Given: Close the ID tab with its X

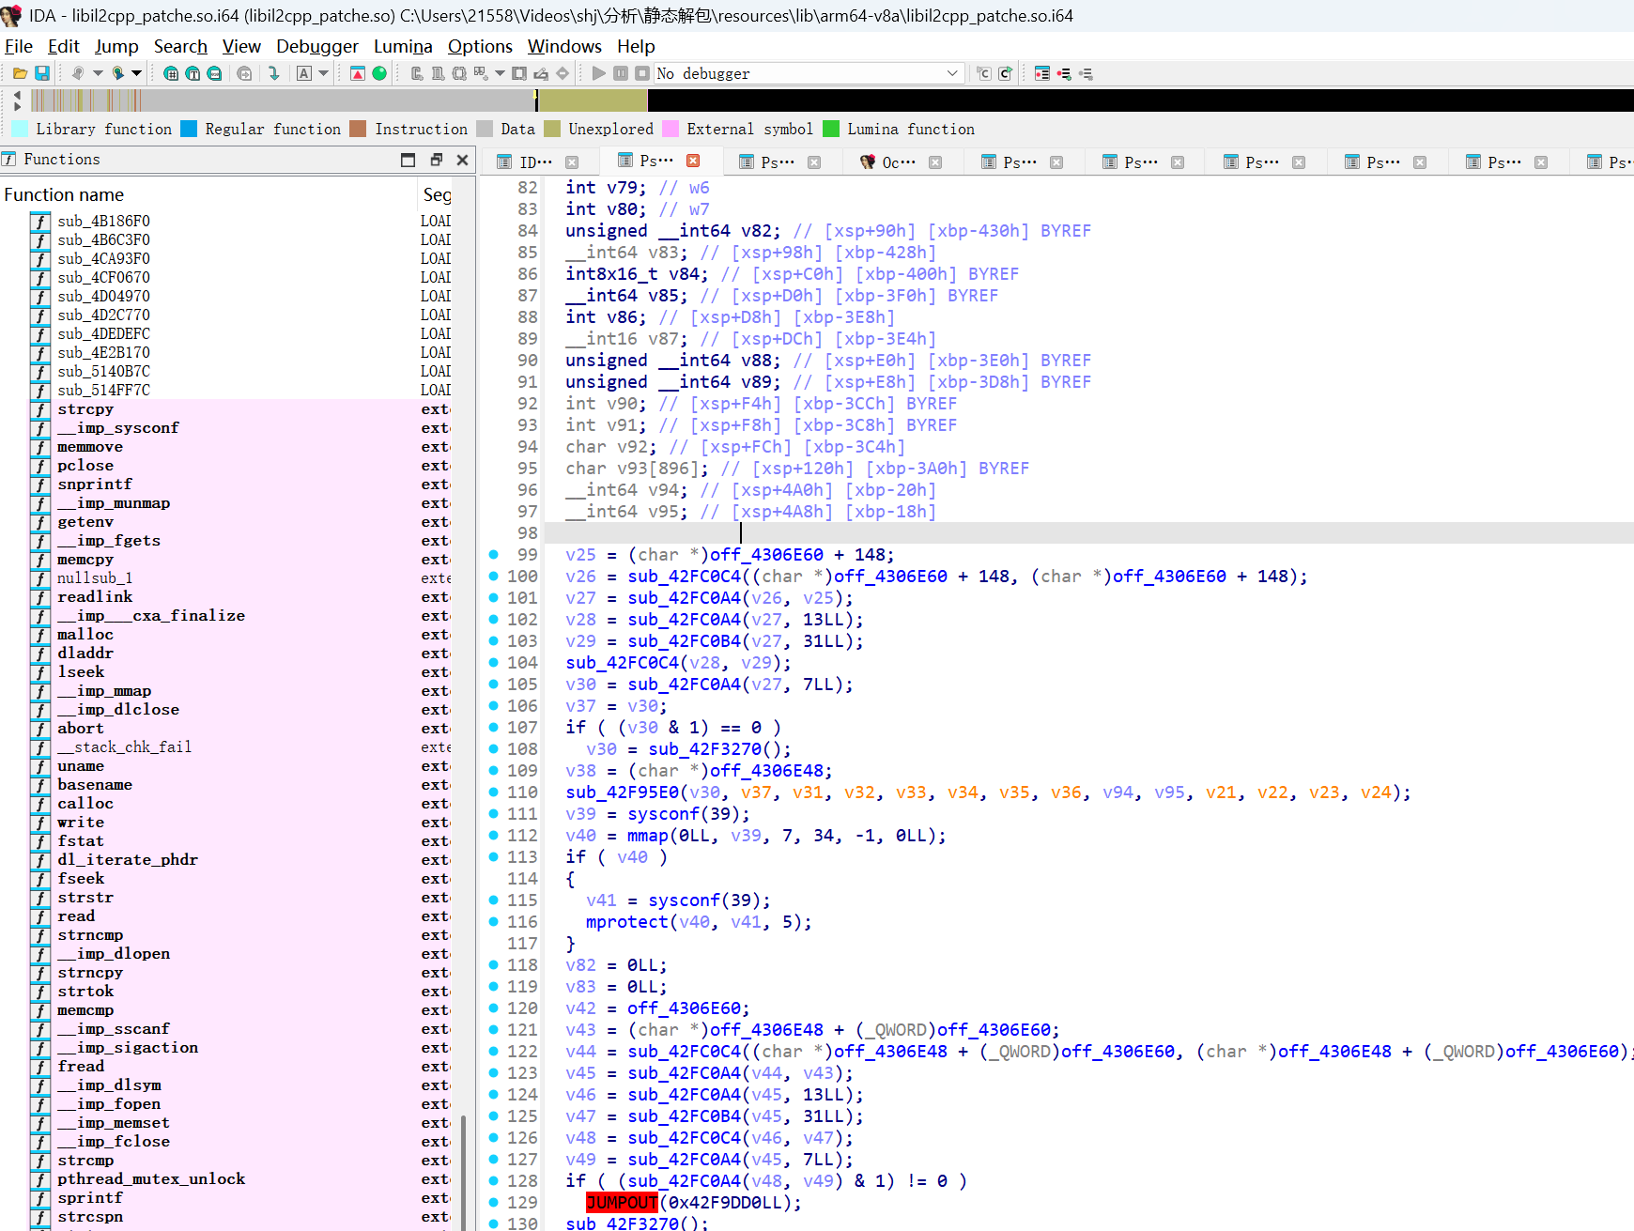Looking at the screenshot, I should tap(572, 162).
